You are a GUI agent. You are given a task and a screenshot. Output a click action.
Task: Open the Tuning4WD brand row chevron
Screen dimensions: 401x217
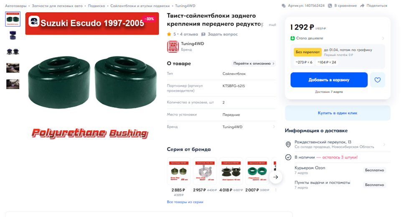pos(274,127)
